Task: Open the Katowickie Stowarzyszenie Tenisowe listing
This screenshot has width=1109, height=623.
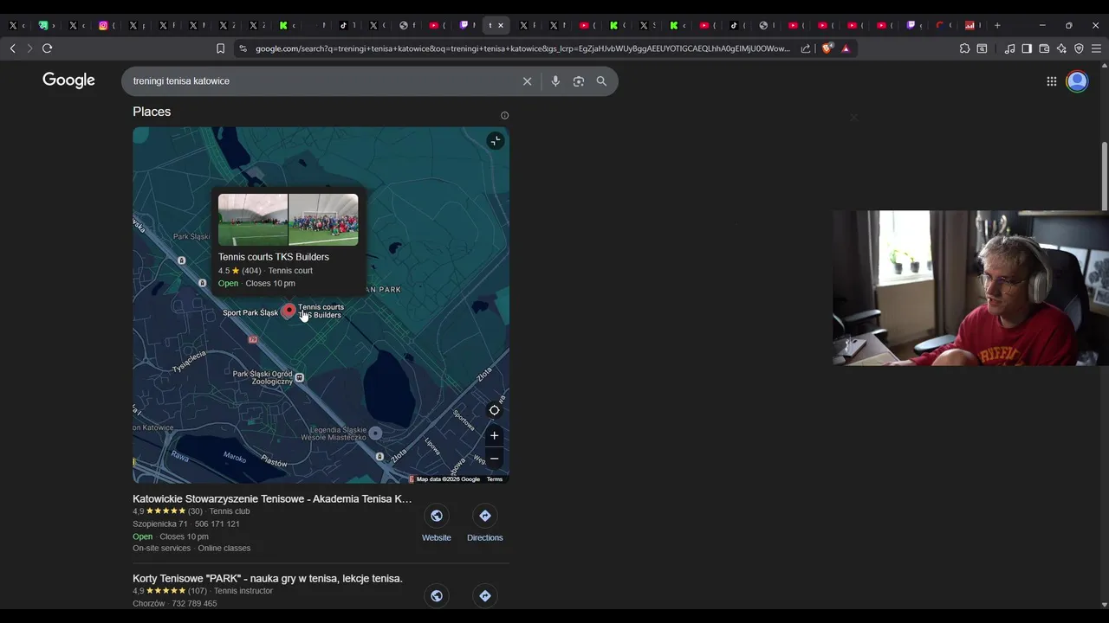Action: tap(272, 499)
